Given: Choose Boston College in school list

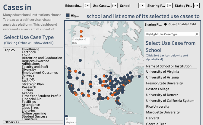Looking at the screenshot, I should click(158, 89).
